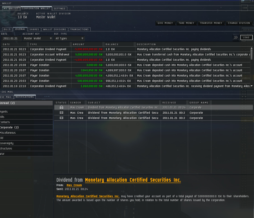
Task: Sort notifications by the Status column header
Action: (x=61, y=103)
